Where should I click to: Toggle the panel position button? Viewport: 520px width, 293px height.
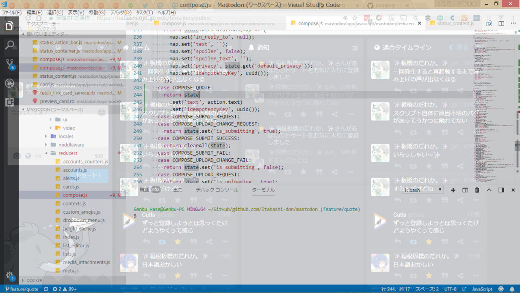501,190
